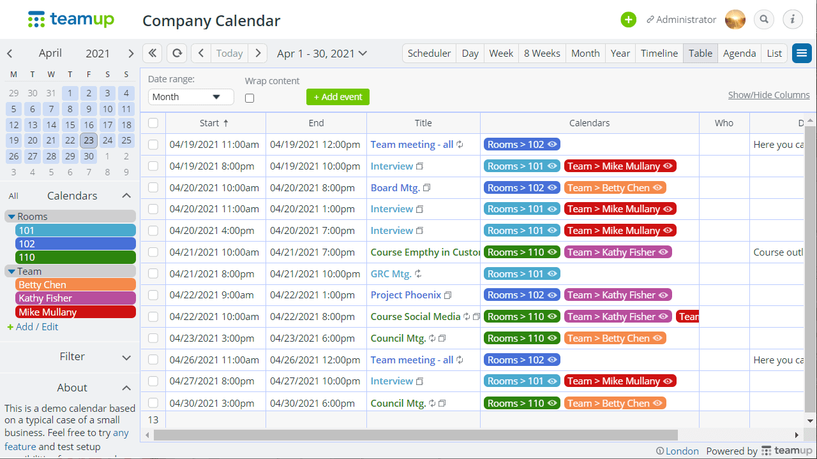Click the info icon in header
Viewport: 817px width, 459px height.
coord(793,20)
